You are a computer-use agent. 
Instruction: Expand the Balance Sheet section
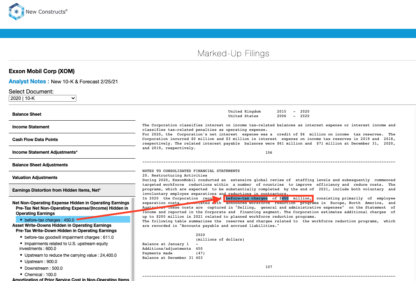tap(72, 114)
